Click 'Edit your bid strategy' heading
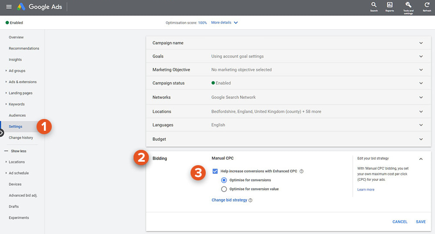The width and height of the screenshot is (435, 234). click(373, 159)
